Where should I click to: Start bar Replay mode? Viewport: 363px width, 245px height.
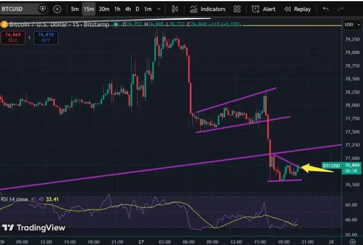coord(297,9)
